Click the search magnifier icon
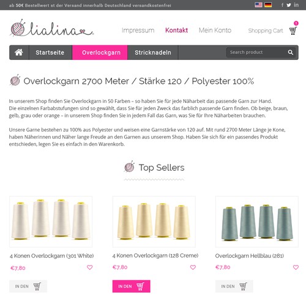Viewport: 306px width, 306px height. tap(291, 53)
